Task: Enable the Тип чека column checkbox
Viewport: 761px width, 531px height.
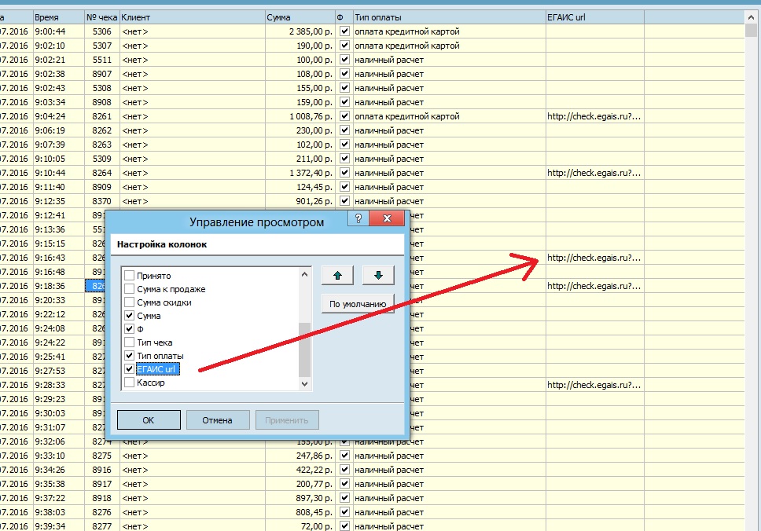Action: (x=129, y=342)
